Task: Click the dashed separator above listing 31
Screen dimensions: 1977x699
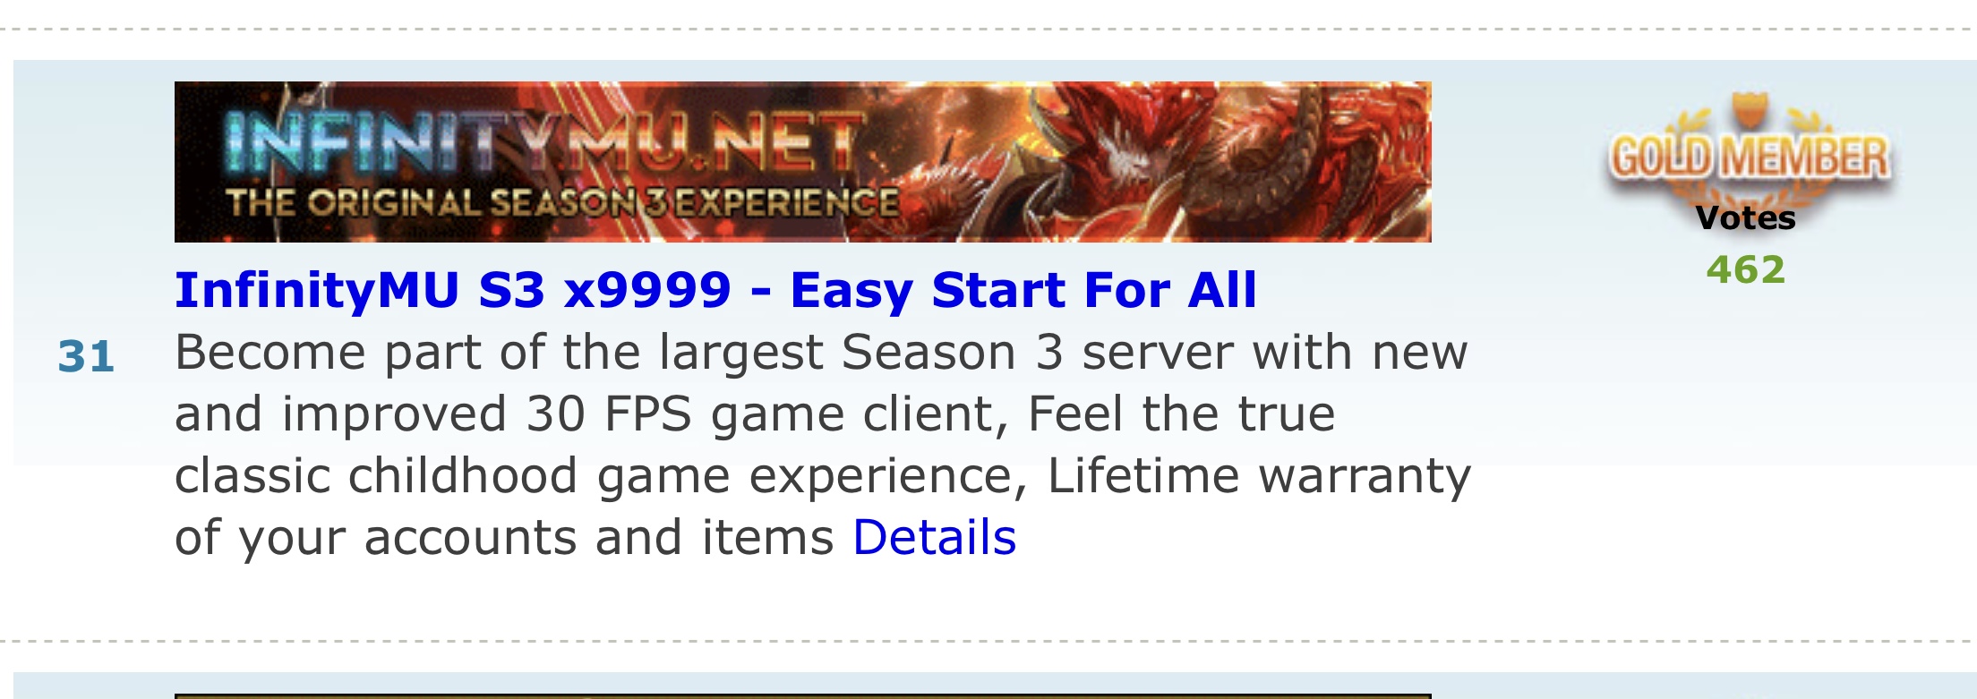Action: [988, 30]
